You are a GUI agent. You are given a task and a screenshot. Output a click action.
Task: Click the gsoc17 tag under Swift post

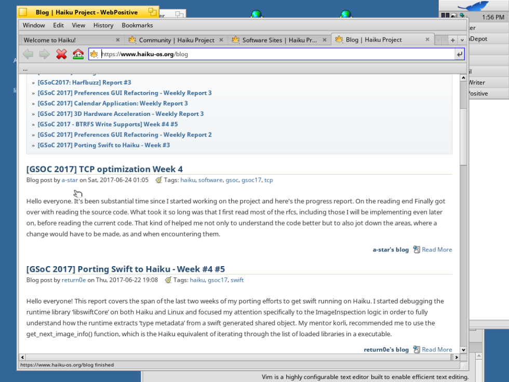pos(217,280)
